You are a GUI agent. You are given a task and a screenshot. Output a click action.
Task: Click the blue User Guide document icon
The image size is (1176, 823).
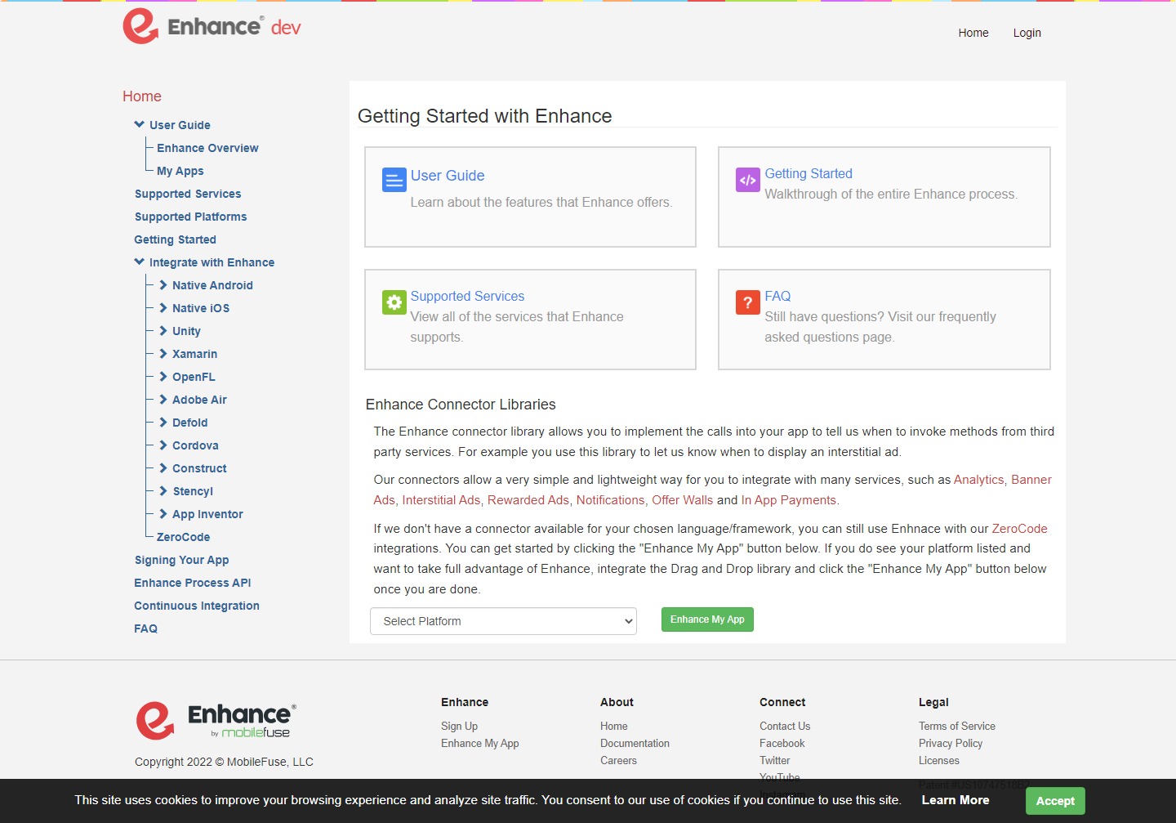click(x=394, y=180)
